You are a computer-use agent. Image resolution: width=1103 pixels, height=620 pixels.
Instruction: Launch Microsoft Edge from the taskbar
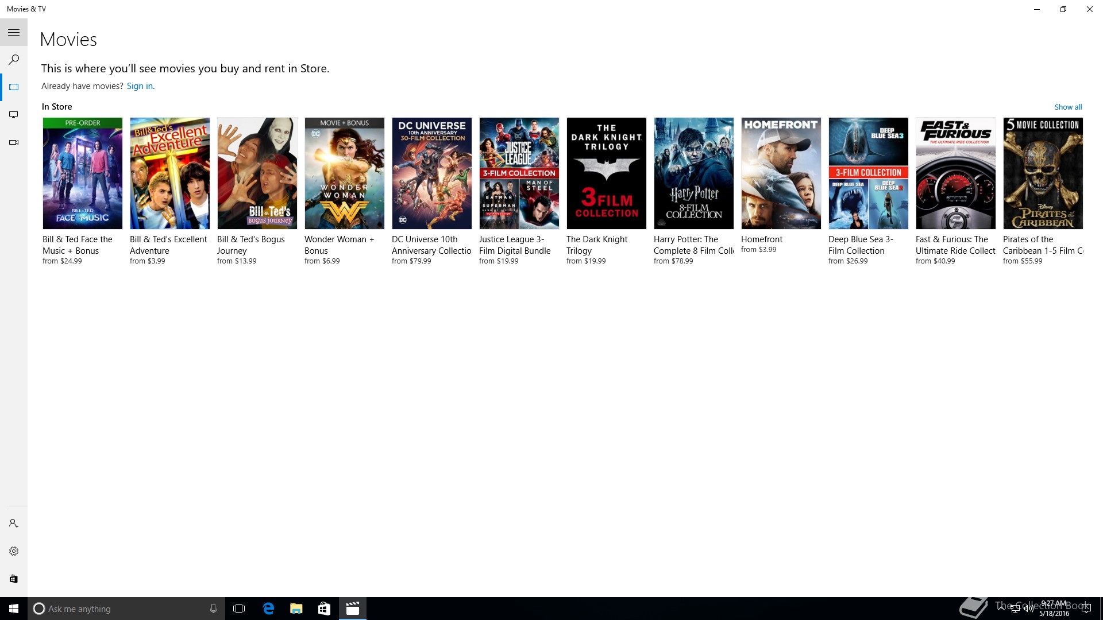[268, 609]
